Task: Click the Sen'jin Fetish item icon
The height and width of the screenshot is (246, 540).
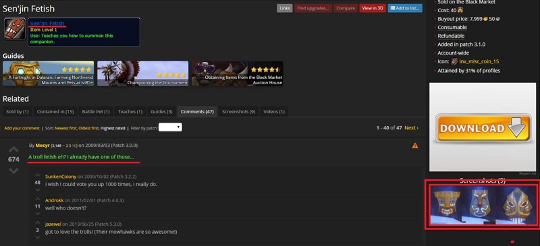Action: point(15,29)
